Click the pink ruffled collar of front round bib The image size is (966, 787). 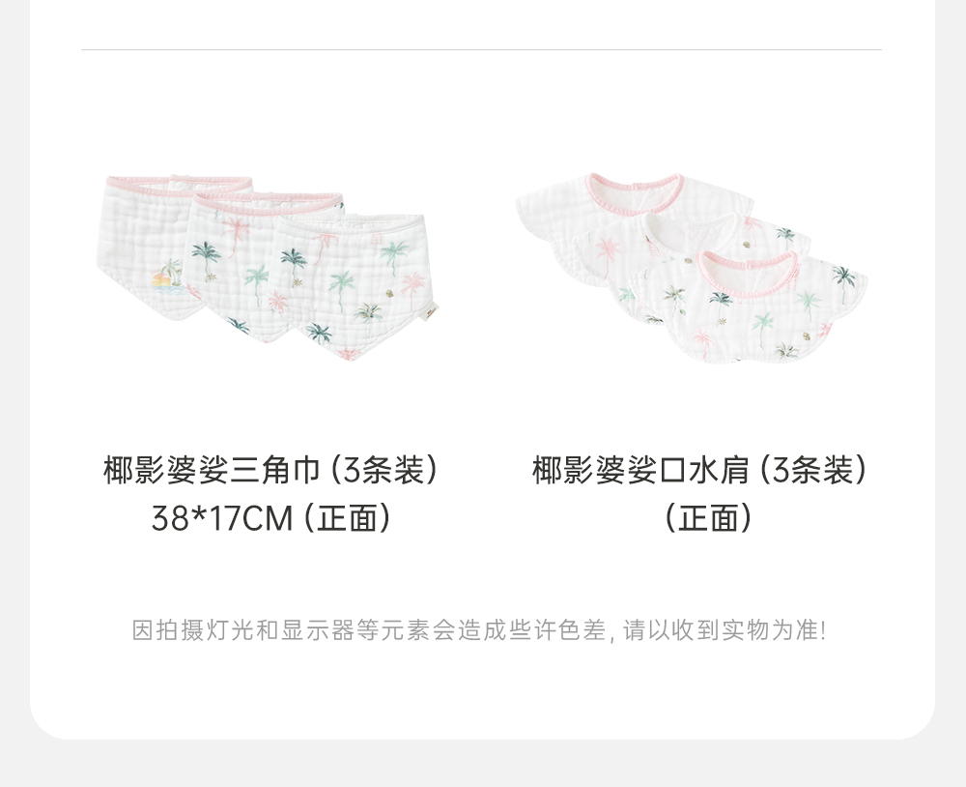pyautogui.click(x=748, y=272)
